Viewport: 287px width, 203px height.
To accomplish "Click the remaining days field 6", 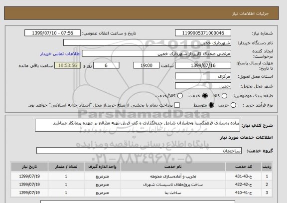I will pos(106,65).
